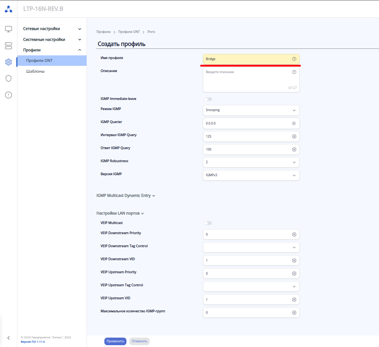Click the server rack icon in sidebar

8,46
